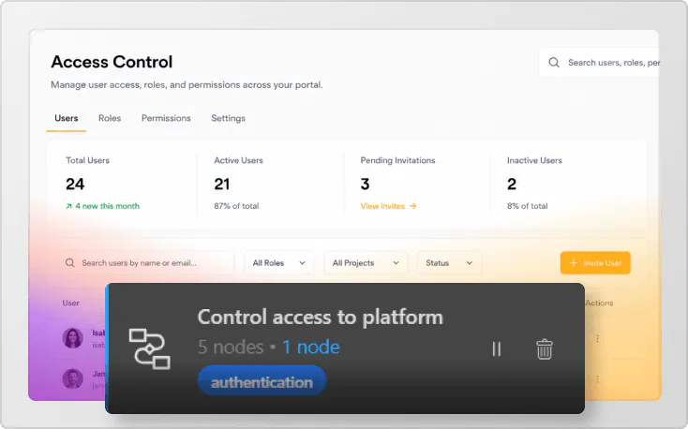Click the blue 1 node link

[311, 347]
